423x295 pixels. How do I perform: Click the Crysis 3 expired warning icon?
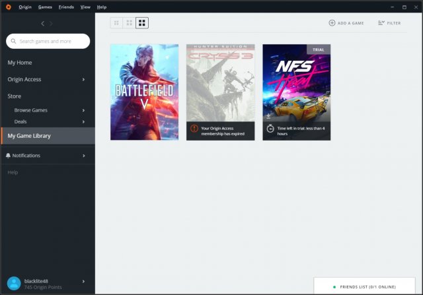[x=194, y=129]
